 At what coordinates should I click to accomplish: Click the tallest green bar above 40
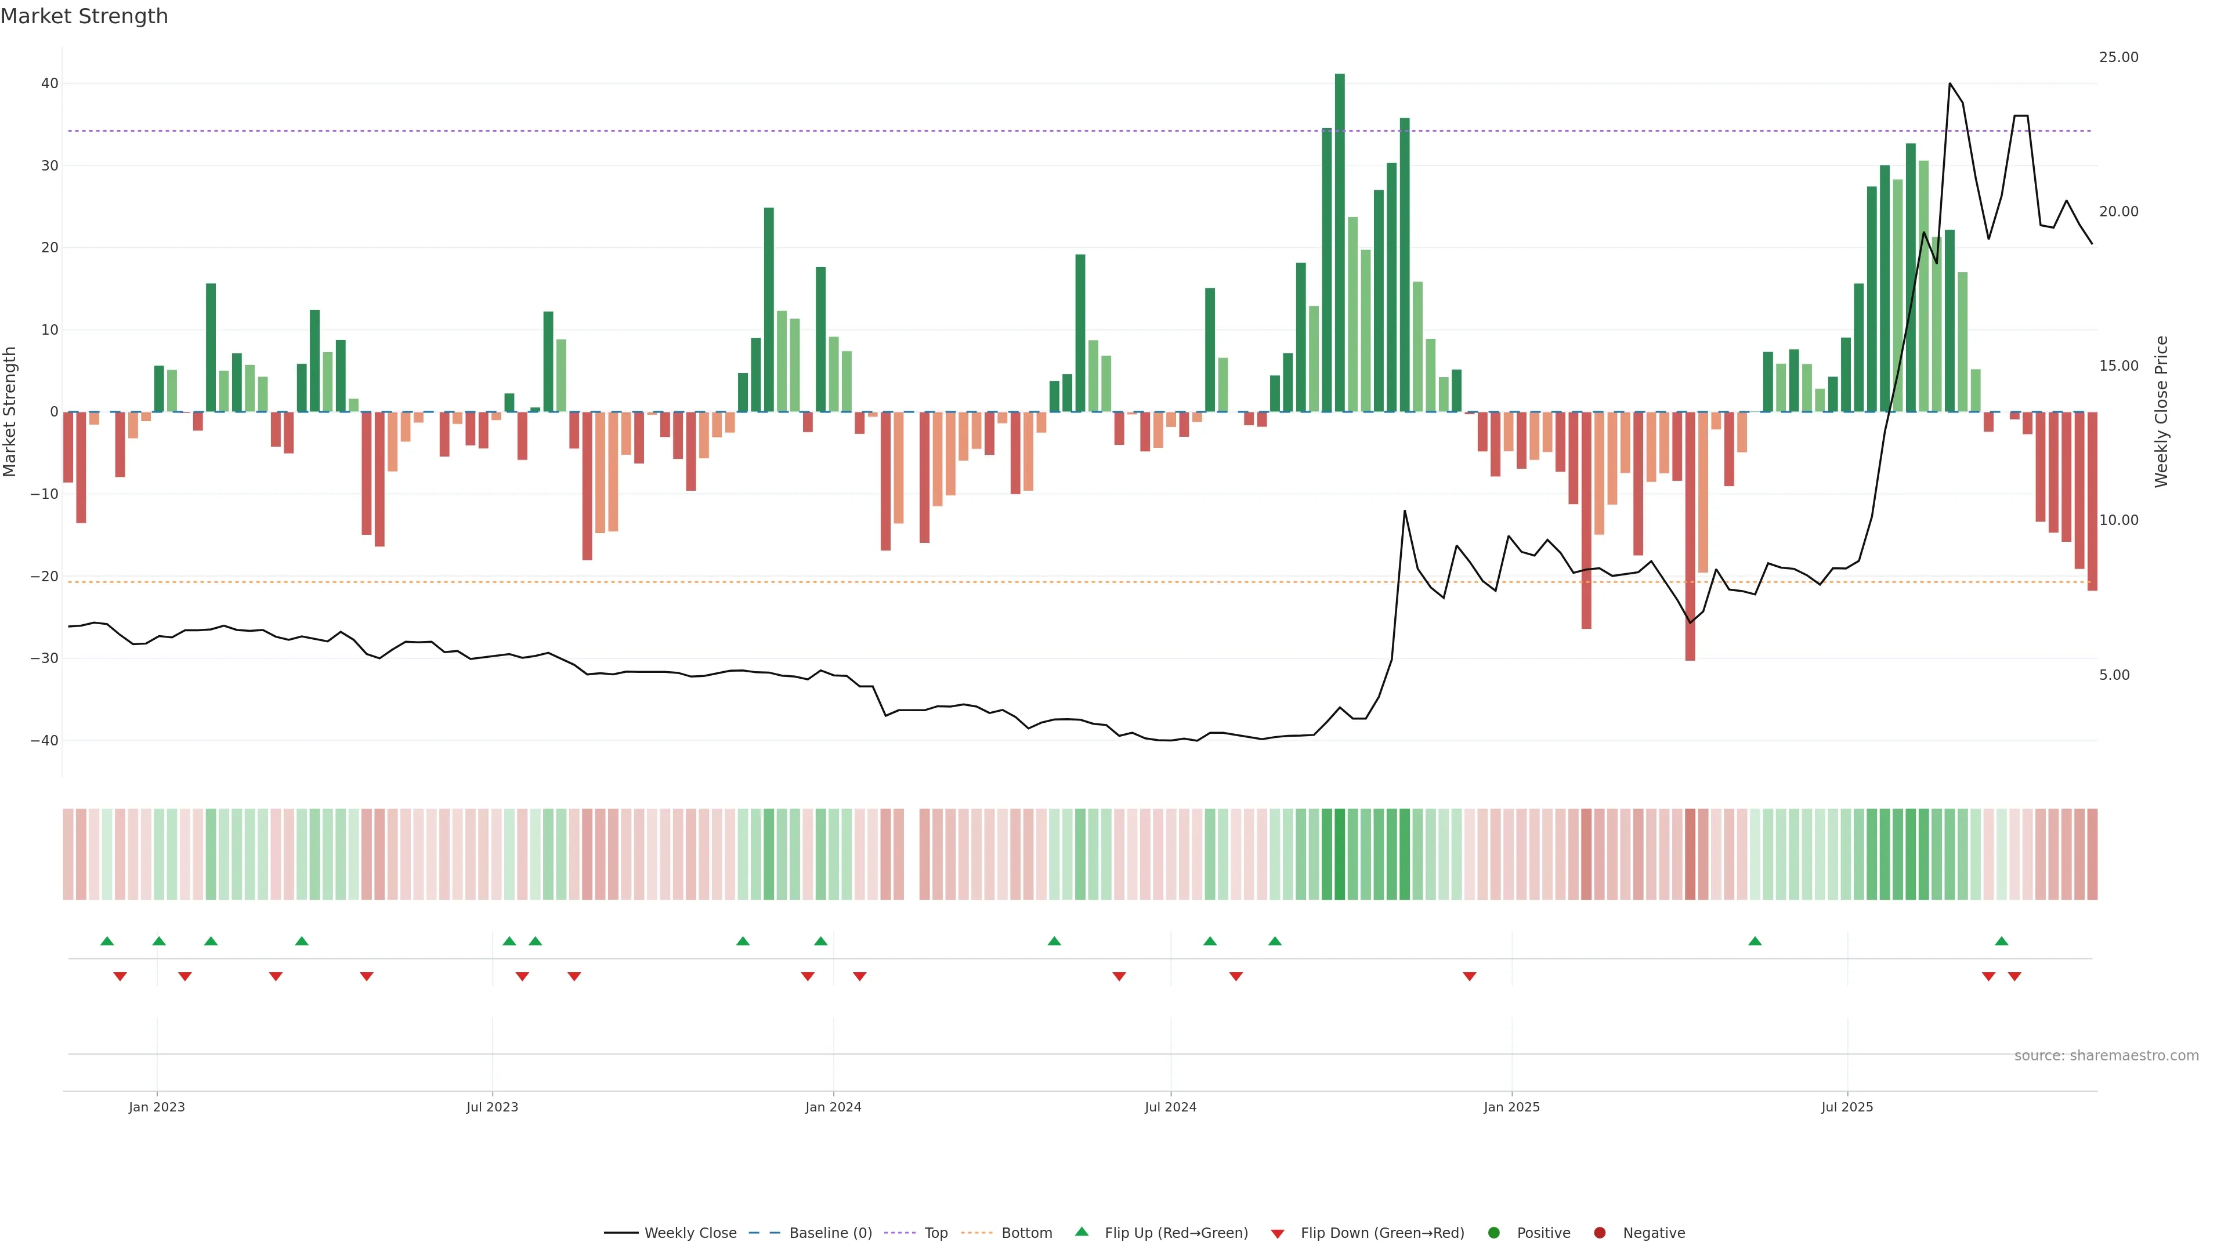1340,242
